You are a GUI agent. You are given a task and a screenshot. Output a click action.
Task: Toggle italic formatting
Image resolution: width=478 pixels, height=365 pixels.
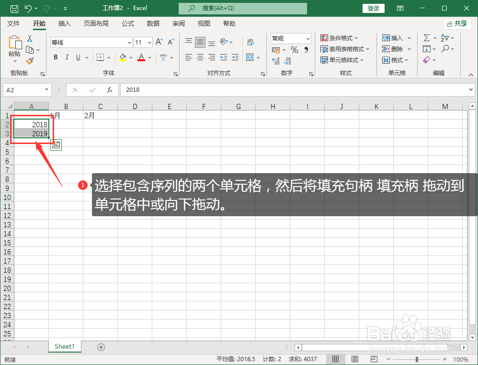[x=67, y=57]
